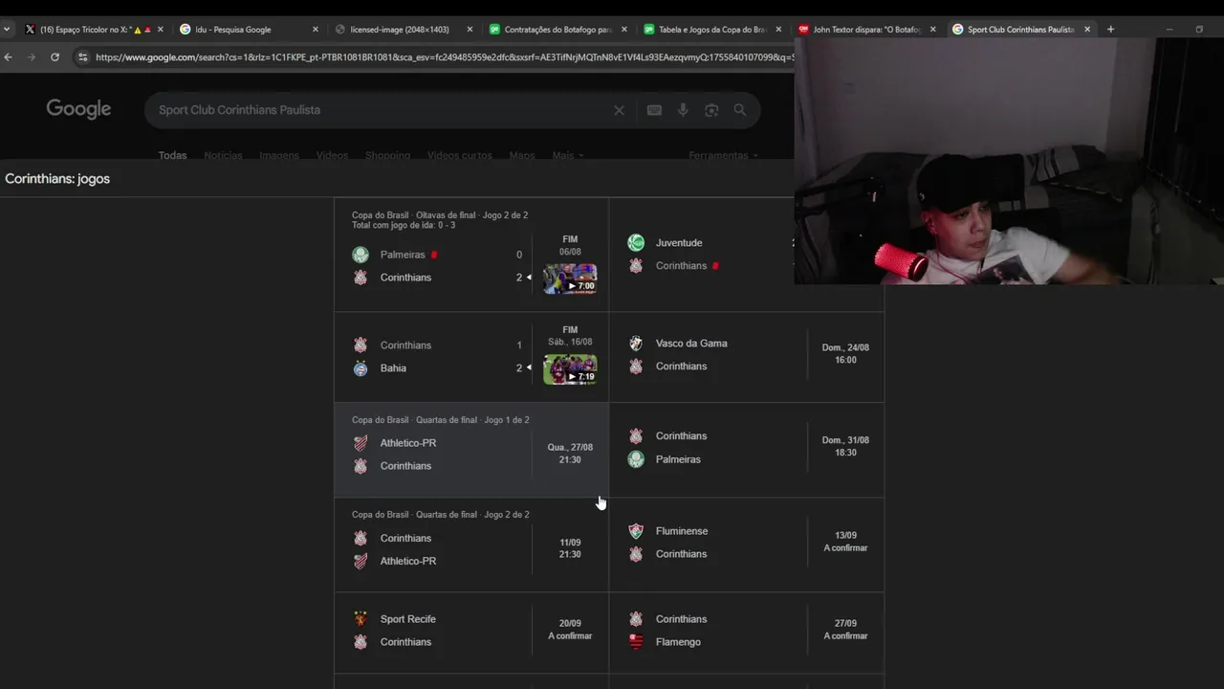Click 'Dom., 24/08 16:00' match time

point(845,354)
